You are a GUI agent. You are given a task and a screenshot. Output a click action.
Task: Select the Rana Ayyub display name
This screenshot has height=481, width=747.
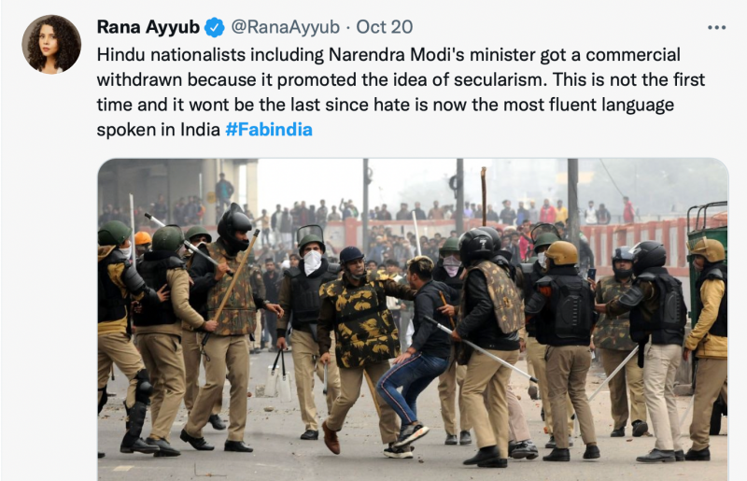[148, 27]
